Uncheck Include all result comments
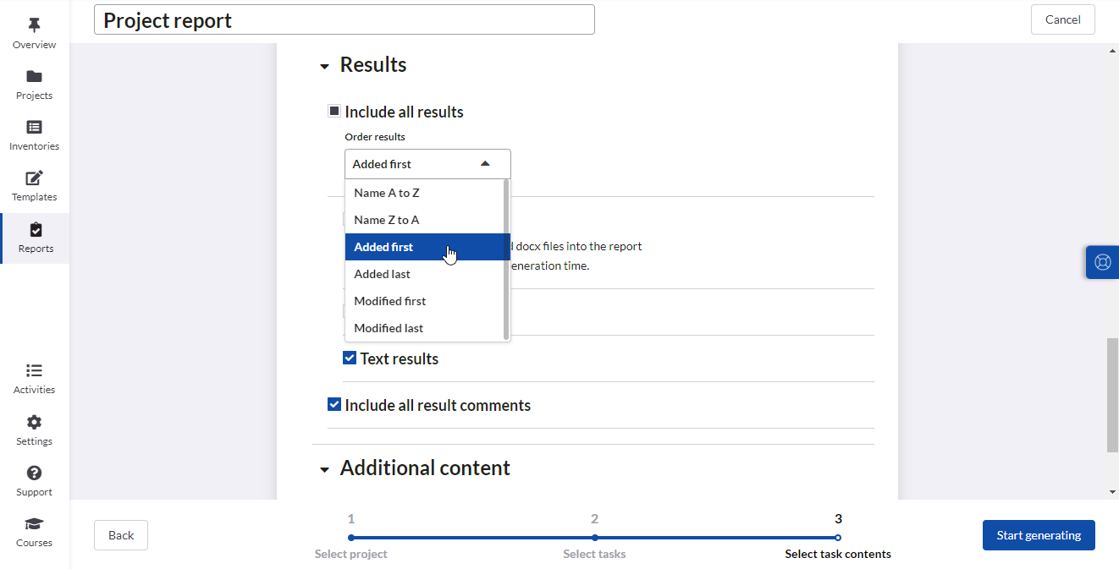 point(333,404)
